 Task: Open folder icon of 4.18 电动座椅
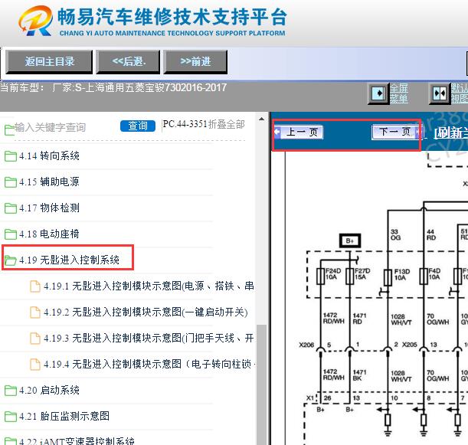(11, 234)
